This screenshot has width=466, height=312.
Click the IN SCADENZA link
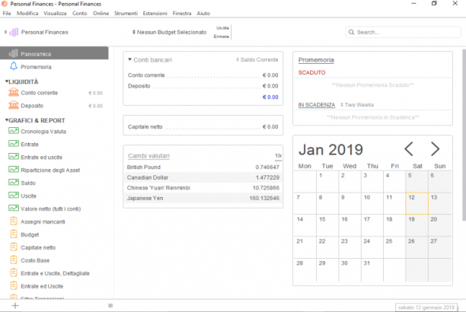click(x=317, y=105)
